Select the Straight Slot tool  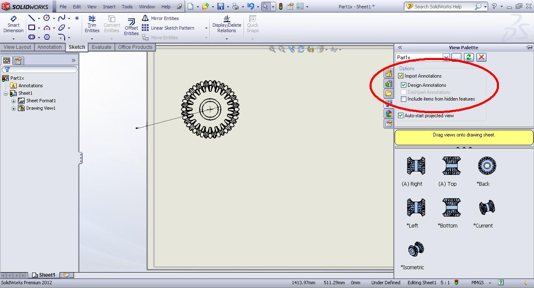point(32,37)
